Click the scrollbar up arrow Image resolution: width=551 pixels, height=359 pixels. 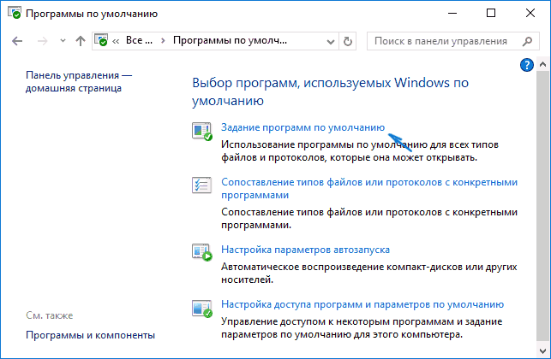(542, 64)
